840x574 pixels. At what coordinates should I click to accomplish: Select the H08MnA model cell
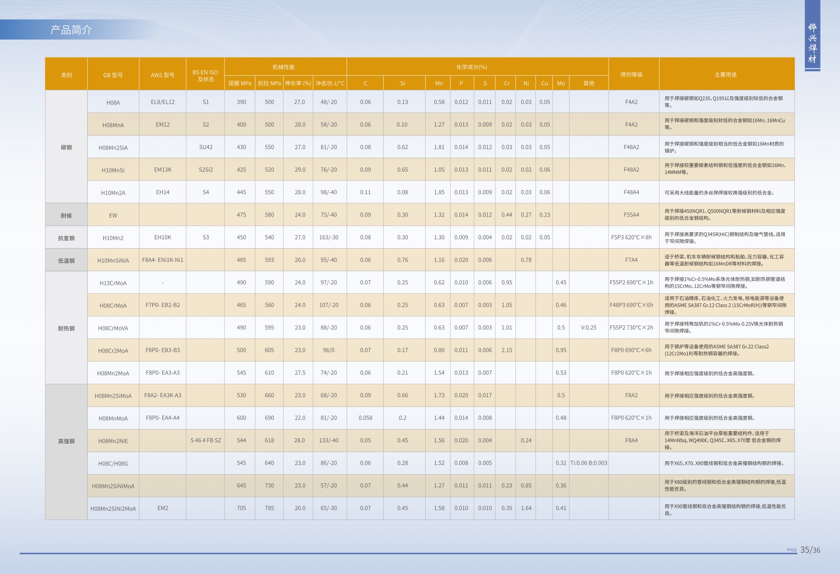pyautogui.click(x=113, y=125)
